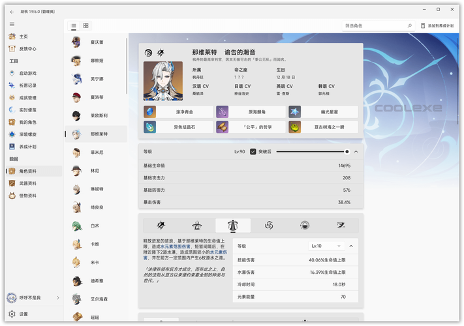Viewport: 464px width, 326px height.
Task: Open 我的角色 my characters
Action: pos(34,122)
